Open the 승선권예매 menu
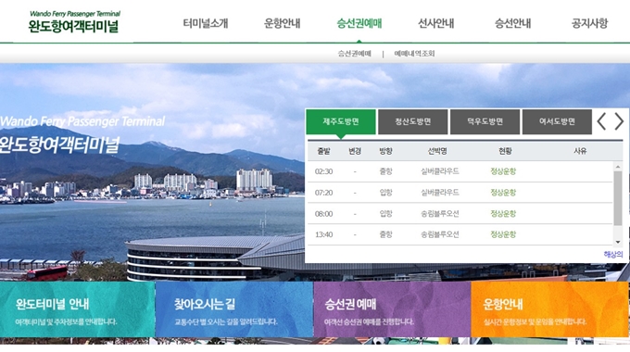630x352 pixels. (359, 23)
